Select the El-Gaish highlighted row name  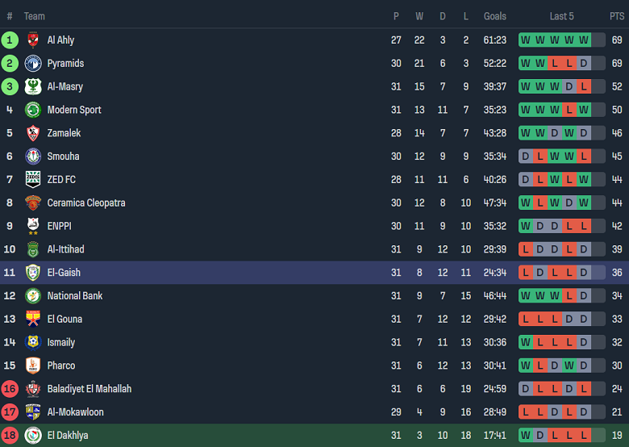click(64, 273)
